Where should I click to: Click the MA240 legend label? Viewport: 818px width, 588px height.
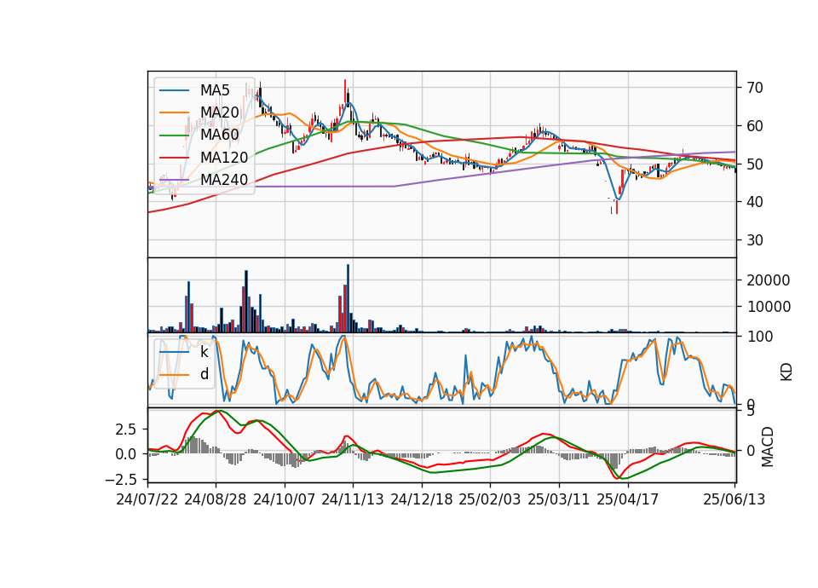pos(224,180)
